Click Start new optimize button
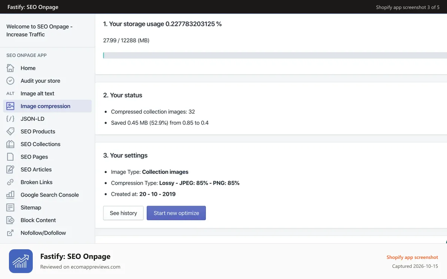 [176, 213]
